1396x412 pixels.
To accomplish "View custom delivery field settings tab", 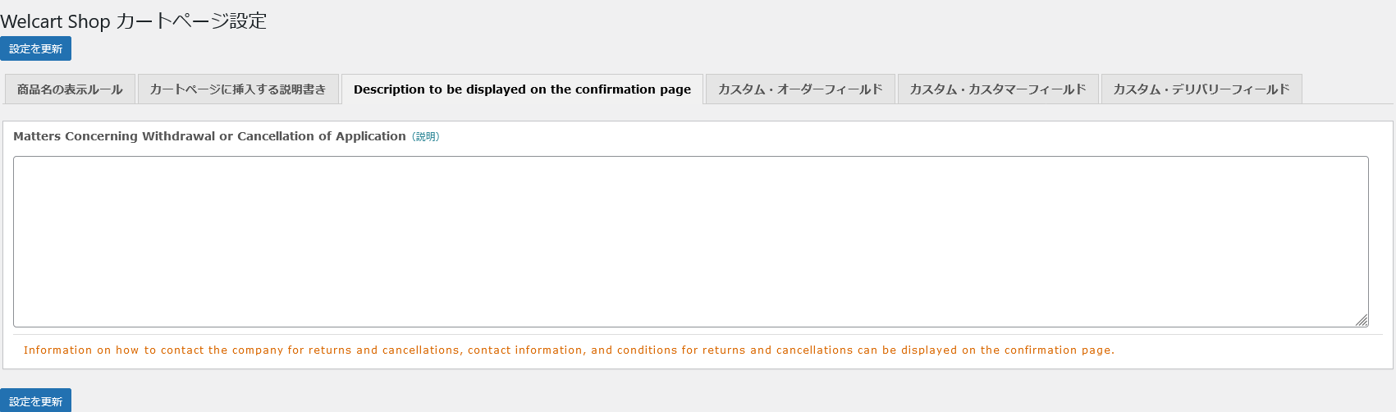I will (1201, 89).
